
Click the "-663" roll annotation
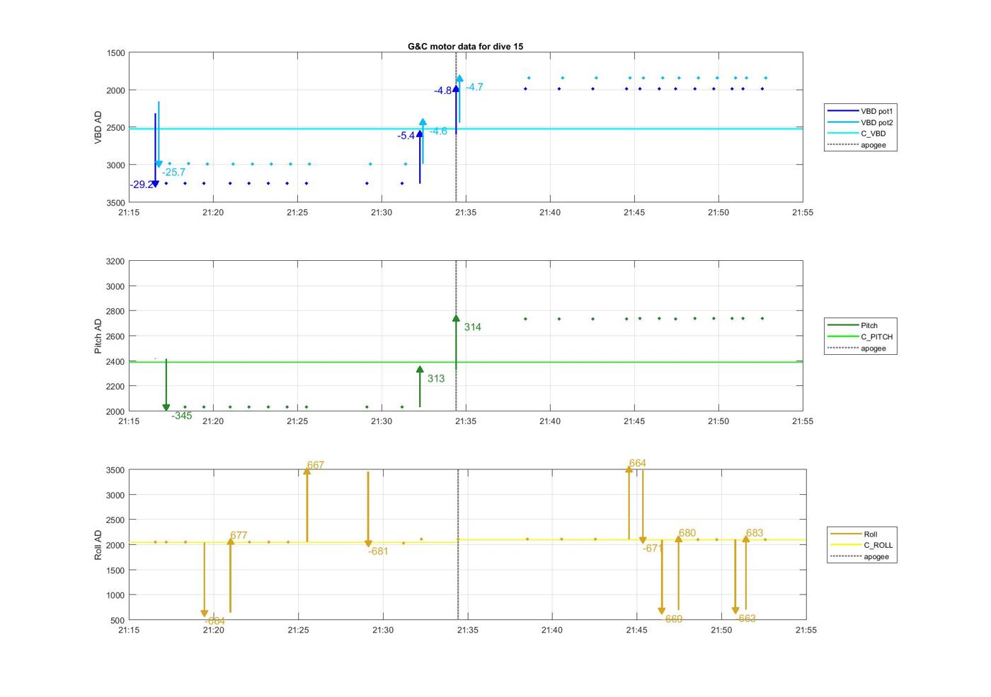(x=746, y=619)
